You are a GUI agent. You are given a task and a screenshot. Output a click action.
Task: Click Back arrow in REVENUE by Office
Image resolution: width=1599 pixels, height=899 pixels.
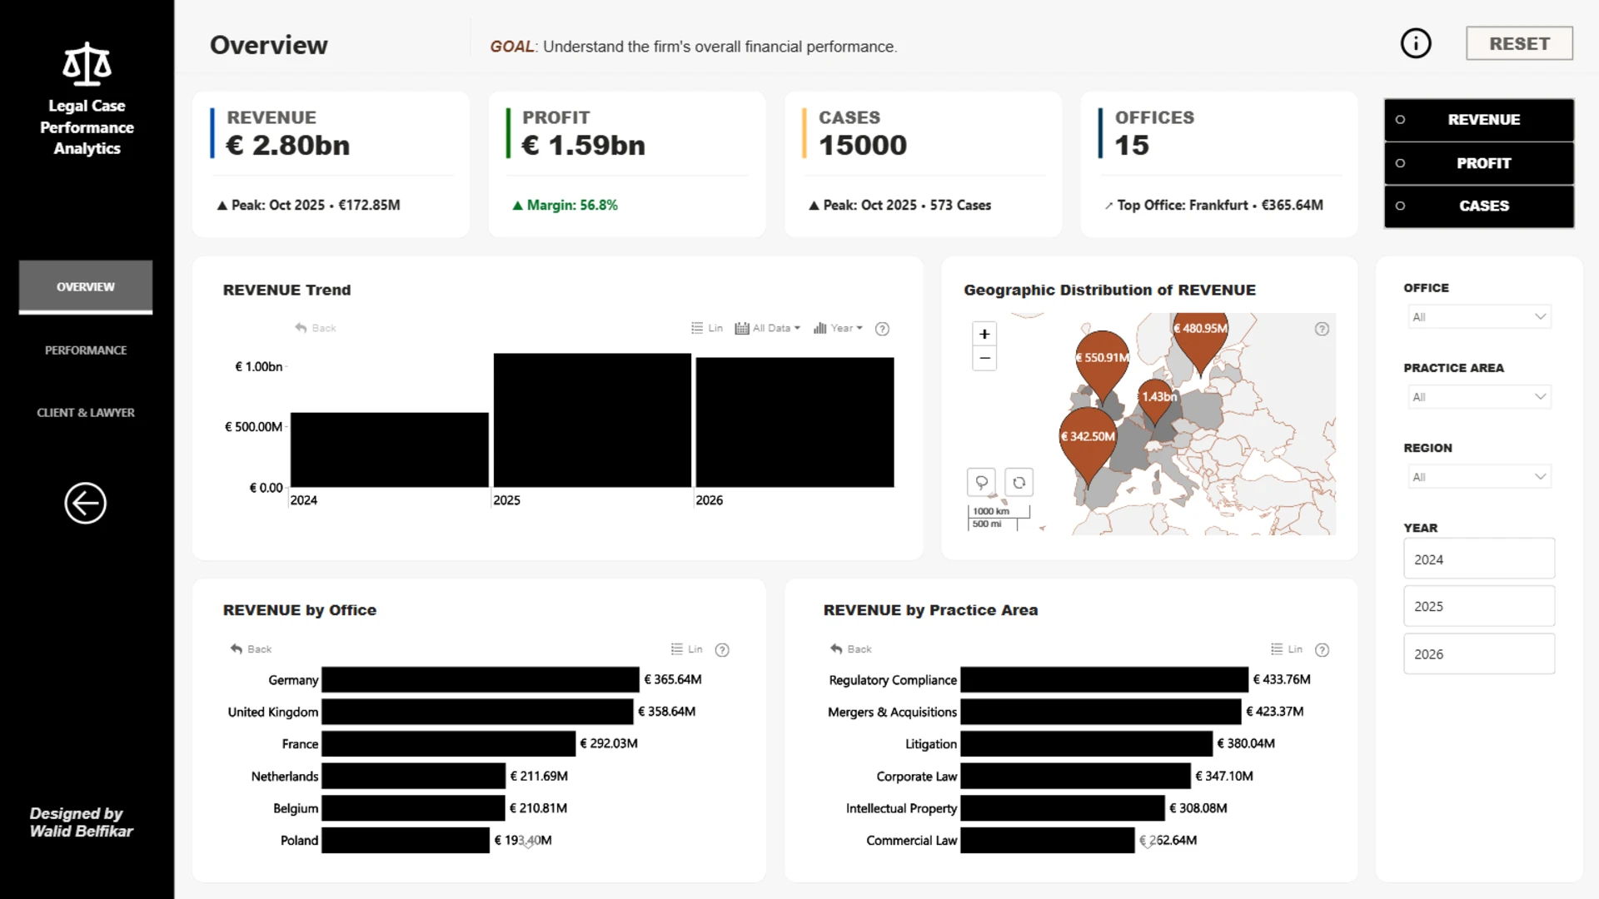pos(251,648)
